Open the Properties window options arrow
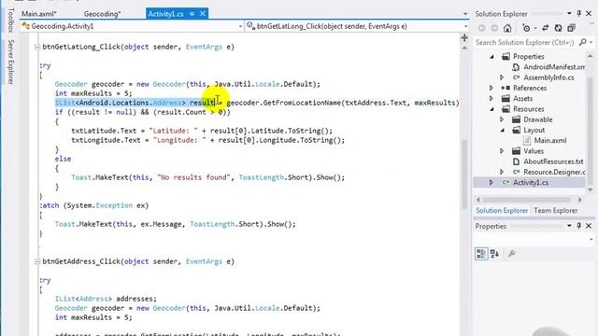 [569, 226]
